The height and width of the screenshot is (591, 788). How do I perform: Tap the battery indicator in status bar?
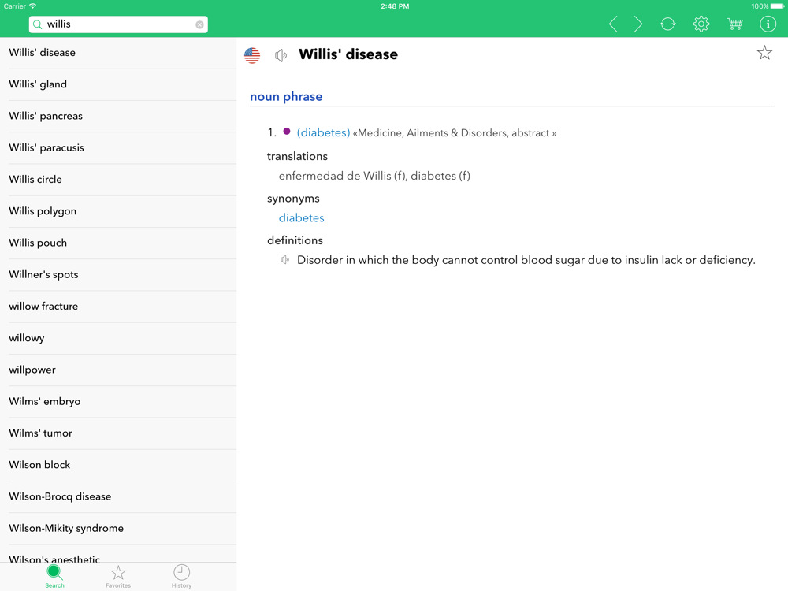(x=777, y=6)
